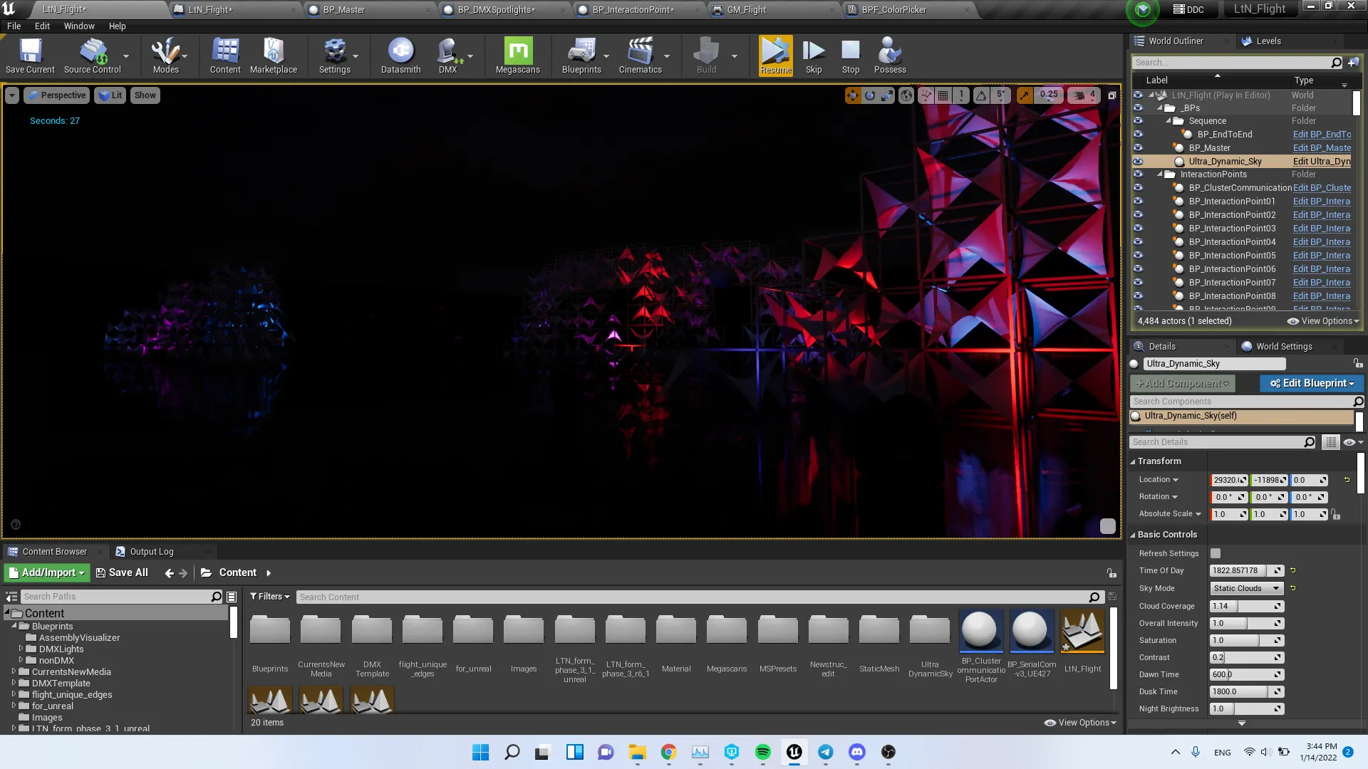
Task: Adjust the Cloud Coverage slider
Action: point(1246,606)
